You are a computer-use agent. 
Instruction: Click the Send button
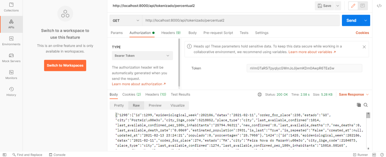[352, 20]
